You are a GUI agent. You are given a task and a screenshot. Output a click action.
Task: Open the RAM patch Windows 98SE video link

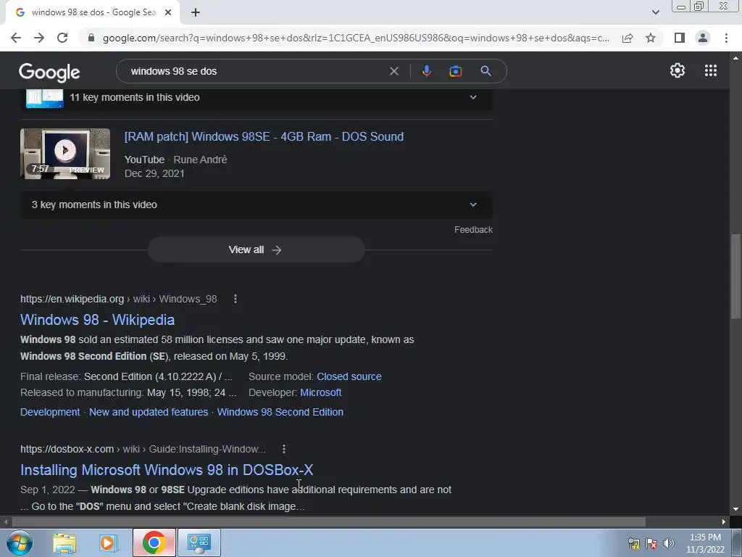264,136
